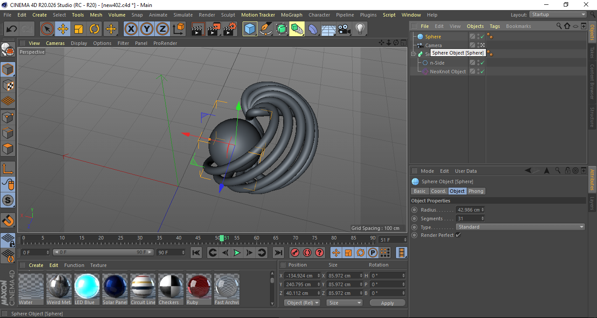Screen dimensions: 597x318
Task: Click the Undo arrow icon
Action: click(x=12, y=29)
